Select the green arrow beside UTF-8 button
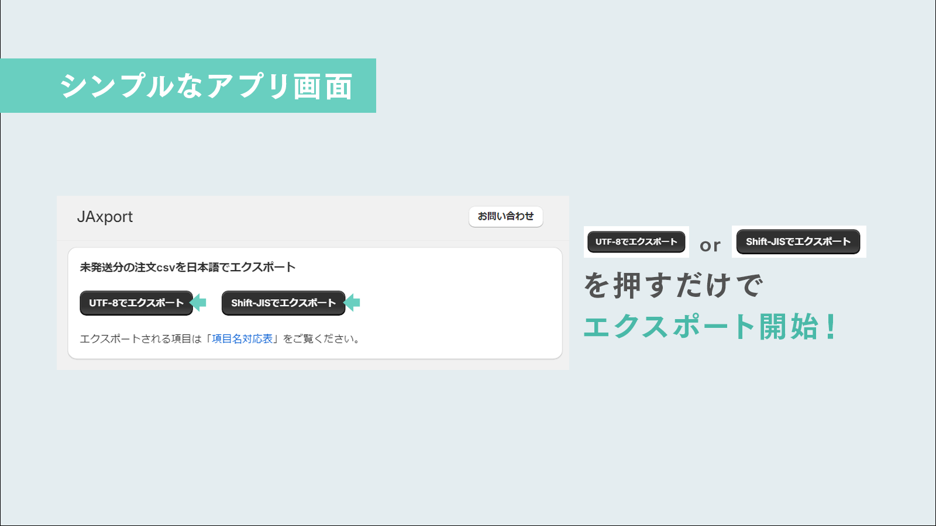 [199, 303]
